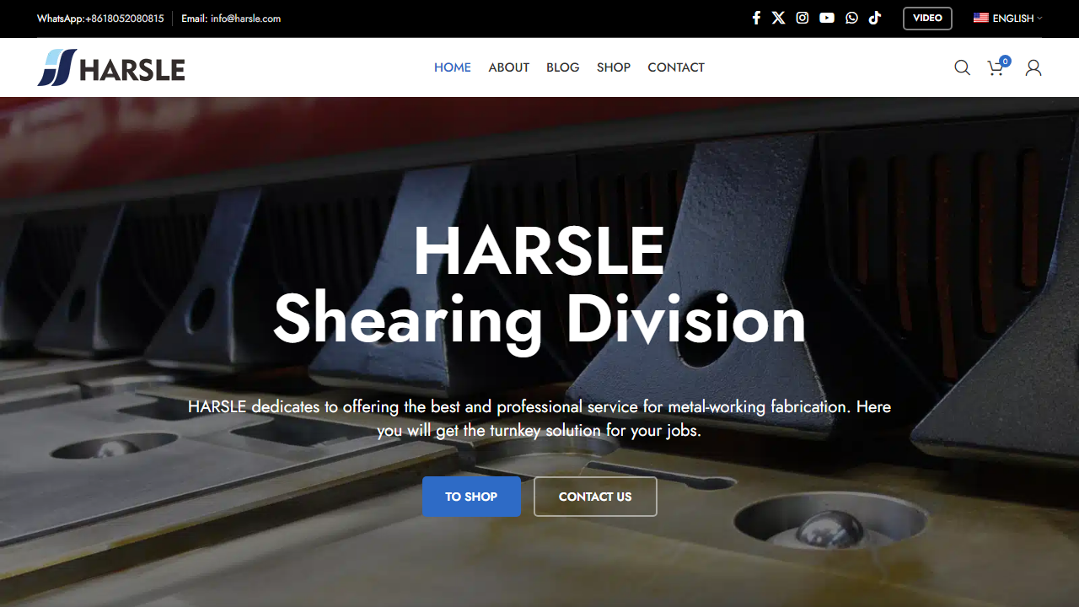This screenshot has width=1079, height=607.
Task: Open the shopping cart icon
Action: pos(997,67)
